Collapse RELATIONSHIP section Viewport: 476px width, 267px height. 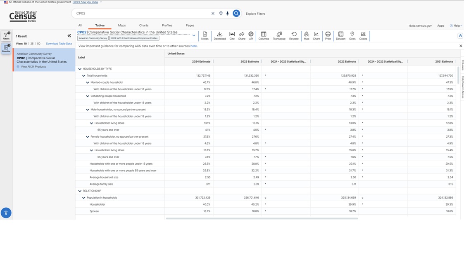[80, 191]
